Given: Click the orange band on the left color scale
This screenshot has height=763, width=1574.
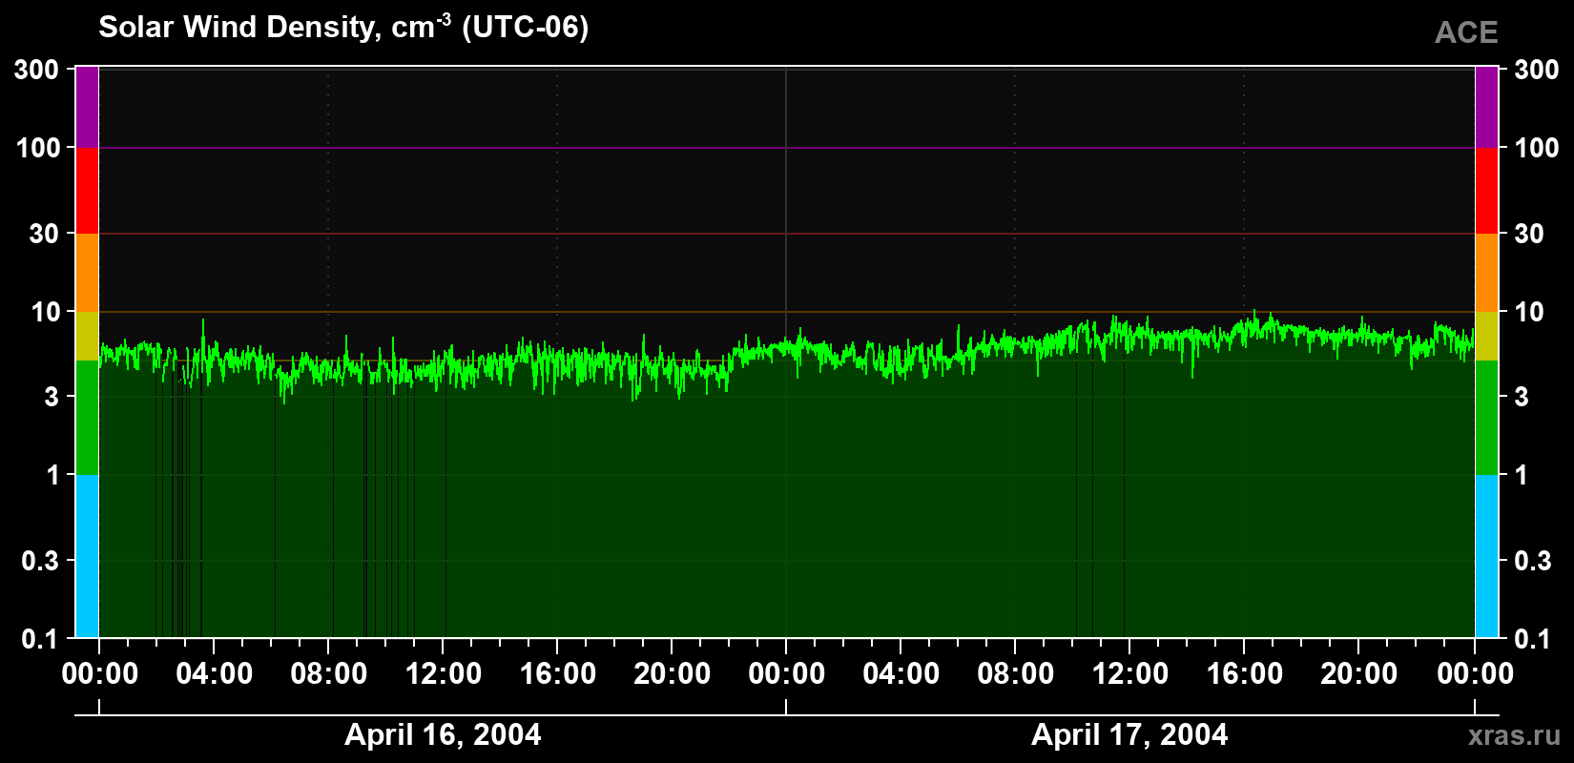Looking at the screenshot, I should [x=87, y=273].
